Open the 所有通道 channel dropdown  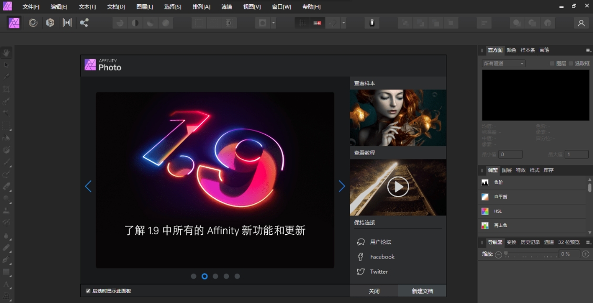click(504, 63)
